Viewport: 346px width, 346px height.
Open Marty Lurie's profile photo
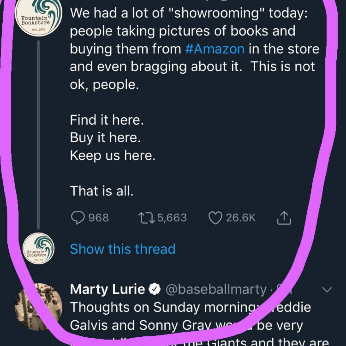[38, 306]
